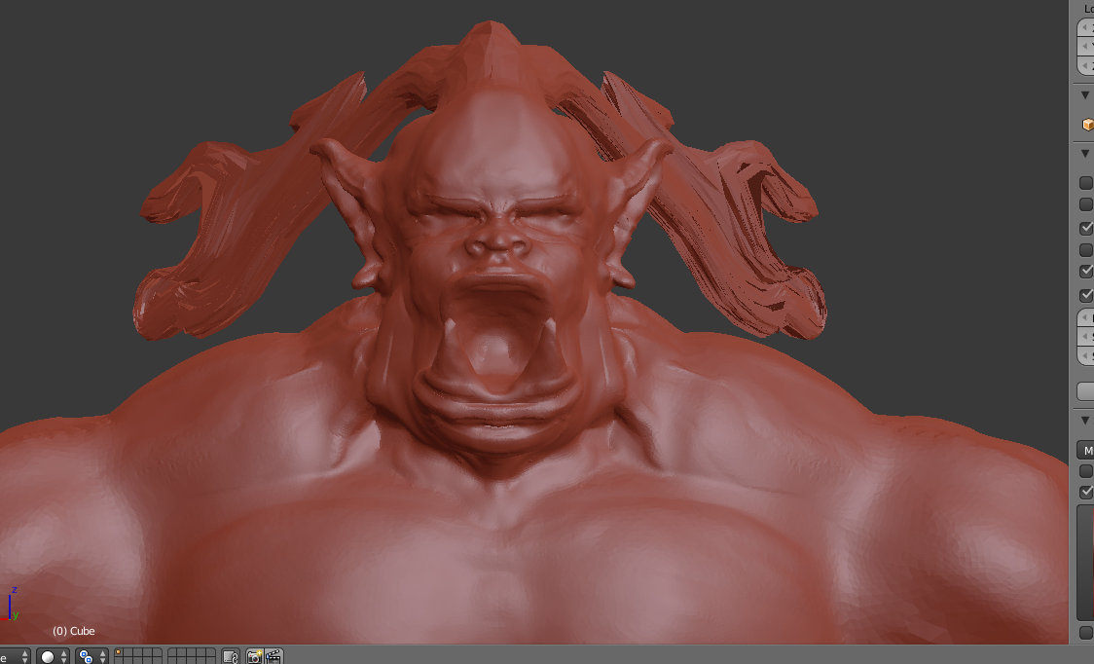The image size is (1094, 664).
Task: Click the OpenGL render animation clapperboard icon
Action: point(273,656)
